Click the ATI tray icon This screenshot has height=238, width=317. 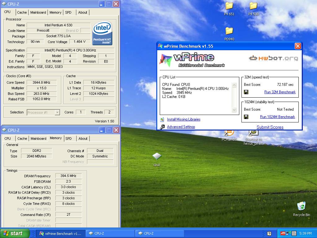[283, 234]
